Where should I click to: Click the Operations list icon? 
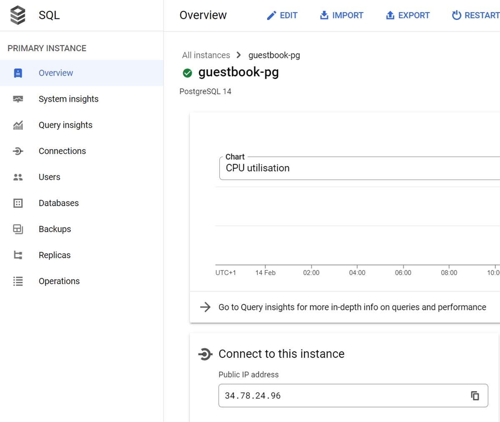tap(18, 281)
